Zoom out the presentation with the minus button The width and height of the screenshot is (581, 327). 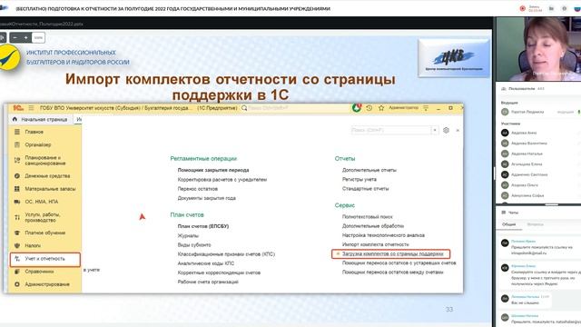click(x=15, y=37)
